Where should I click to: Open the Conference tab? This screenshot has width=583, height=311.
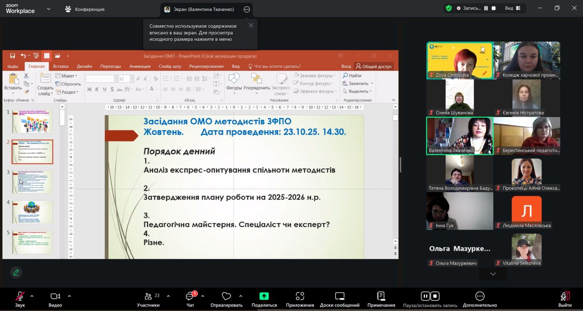[x=85, y=9]
